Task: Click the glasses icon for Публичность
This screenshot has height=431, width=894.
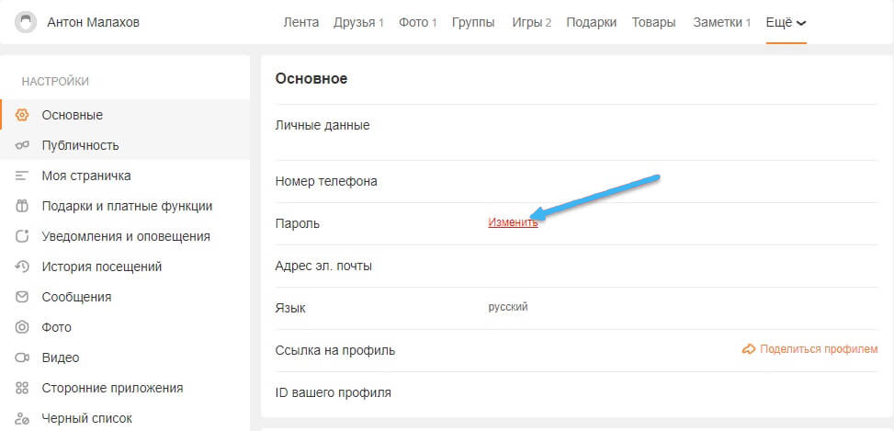Action: [x=23, y=145]
